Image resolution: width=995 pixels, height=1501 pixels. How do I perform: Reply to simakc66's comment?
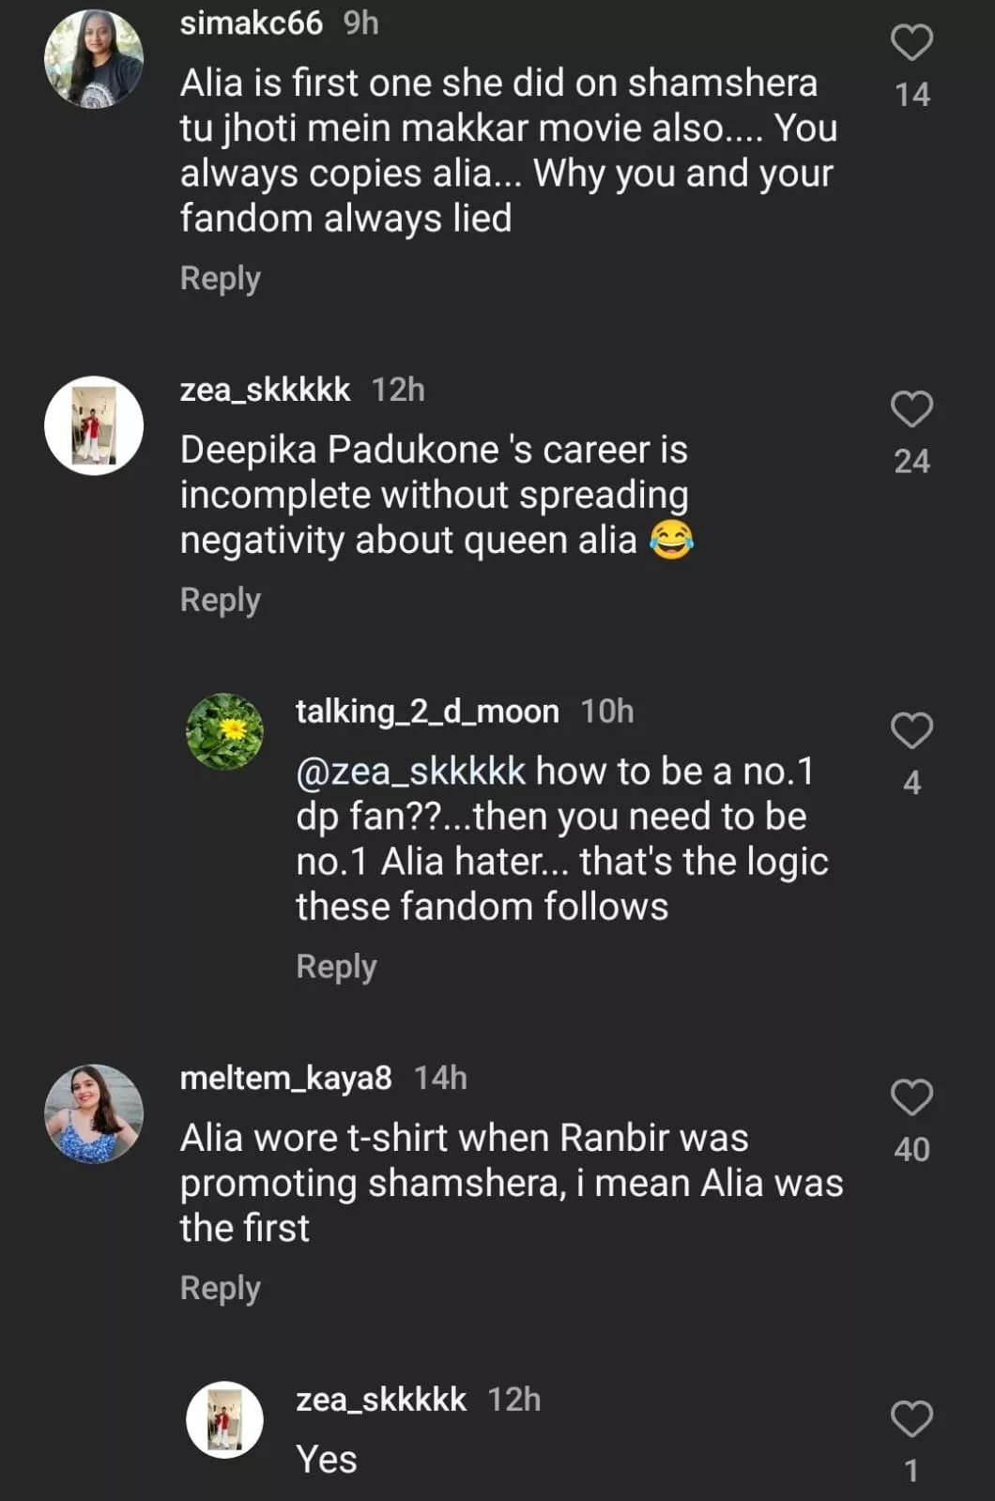pyautogui.click(x=220, y=279)
